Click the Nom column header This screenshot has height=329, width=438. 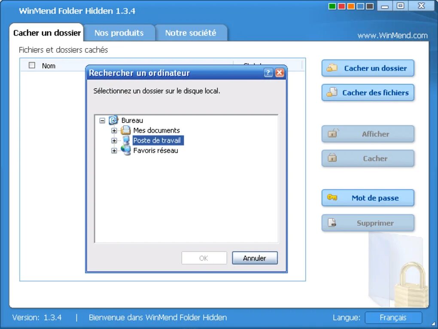(49, 66)
